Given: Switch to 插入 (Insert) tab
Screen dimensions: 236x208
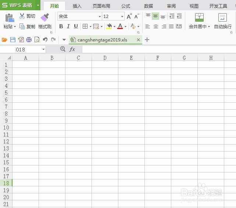Looking at the screenshot, I should pos(77,6).
